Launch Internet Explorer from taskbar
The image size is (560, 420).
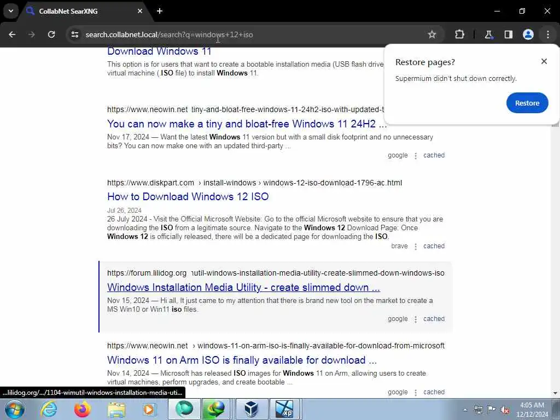49,409
